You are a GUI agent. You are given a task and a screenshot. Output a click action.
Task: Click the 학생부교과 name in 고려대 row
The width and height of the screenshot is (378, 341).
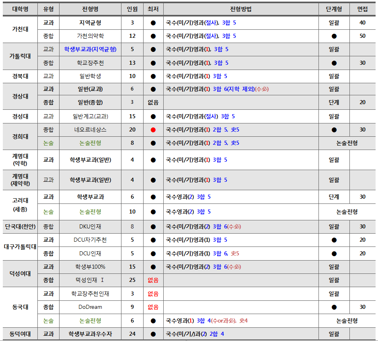tap(90, 197)
